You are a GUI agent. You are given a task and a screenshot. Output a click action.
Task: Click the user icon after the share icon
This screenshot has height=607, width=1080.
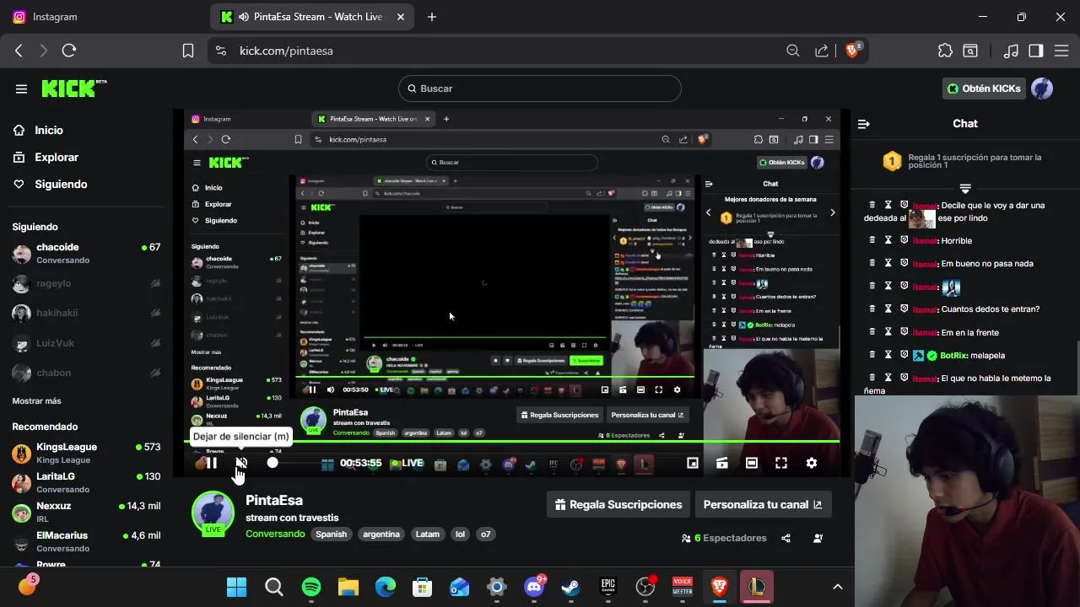pos(818,538)
